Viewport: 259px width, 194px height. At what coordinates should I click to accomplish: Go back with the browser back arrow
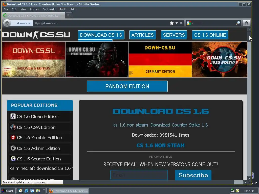click(7, 23)
